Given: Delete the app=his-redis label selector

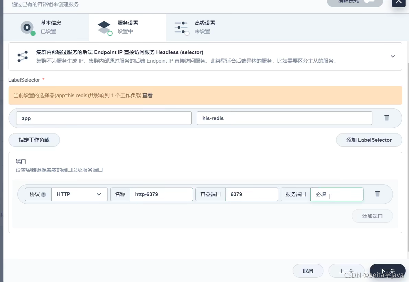Looking at the screenshot, I should pos(386,118).
